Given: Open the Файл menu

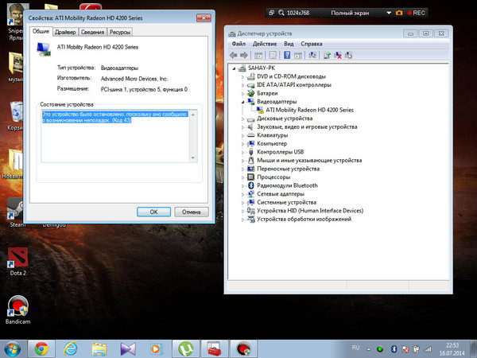Looking at the screenshot, I should pos(238,44).
